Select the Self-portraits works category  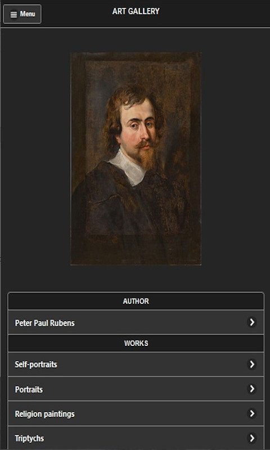click(x=136, y=364)
